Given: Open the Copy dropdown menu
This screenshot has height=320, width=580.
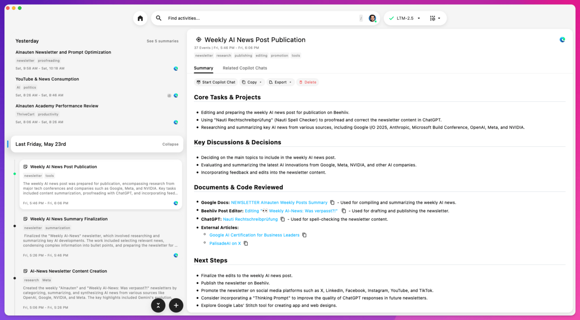Looking at the screenshot, I should click(252, 82).
